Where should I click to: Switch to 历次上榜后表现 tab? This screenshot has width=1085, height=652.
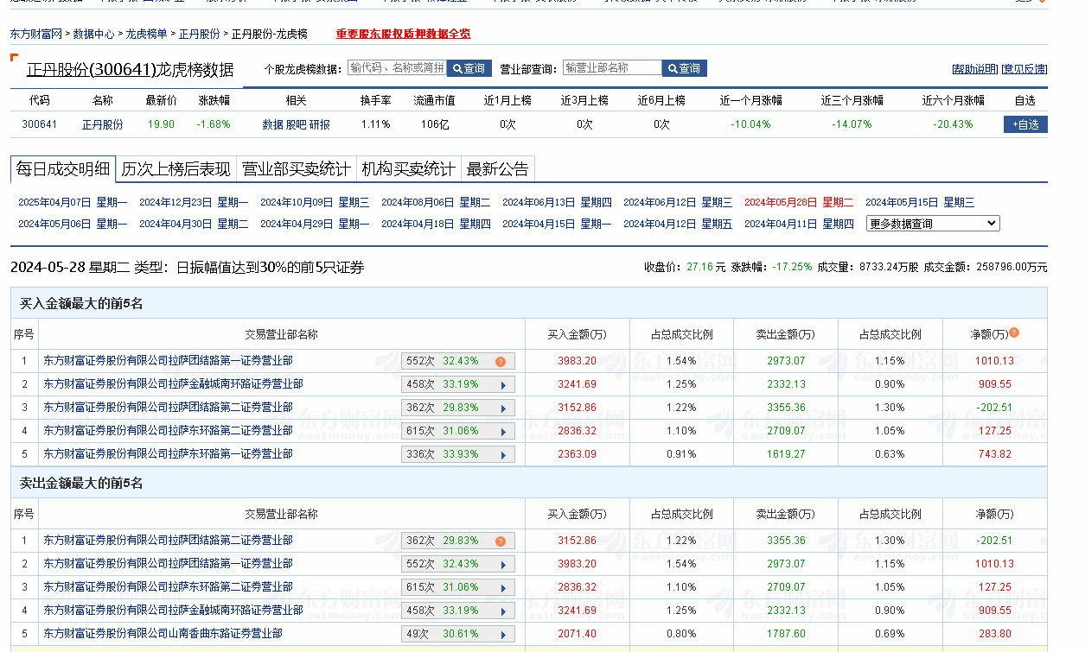click(x=176, y=169)
